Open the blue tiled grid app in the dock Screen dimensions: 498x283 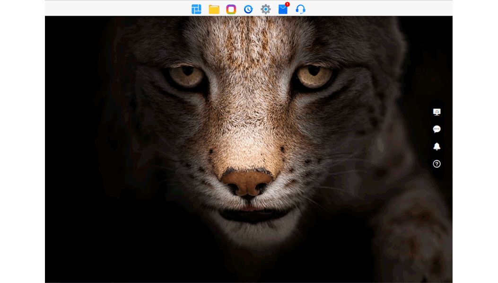pos(196,9)
